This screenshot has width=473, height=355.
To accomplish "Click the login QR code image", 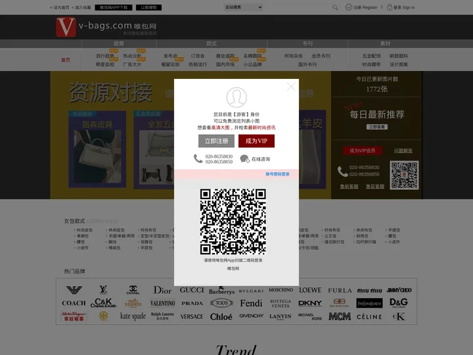I will (233, 222).
